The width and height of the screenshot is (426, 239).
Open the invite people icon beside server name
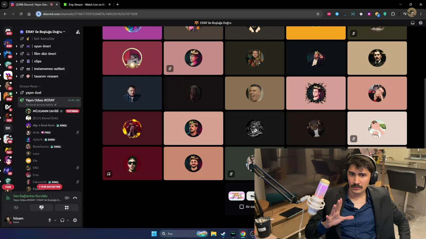pos(78,32)
